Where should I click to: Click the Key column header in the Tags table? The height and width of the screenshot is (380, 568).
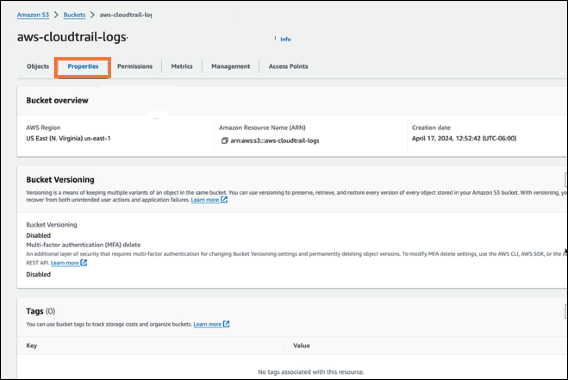click(x=31, y=346)
